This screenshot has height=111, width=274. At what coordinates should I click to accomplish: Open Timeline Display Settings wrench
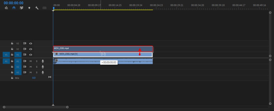(37, 8)
